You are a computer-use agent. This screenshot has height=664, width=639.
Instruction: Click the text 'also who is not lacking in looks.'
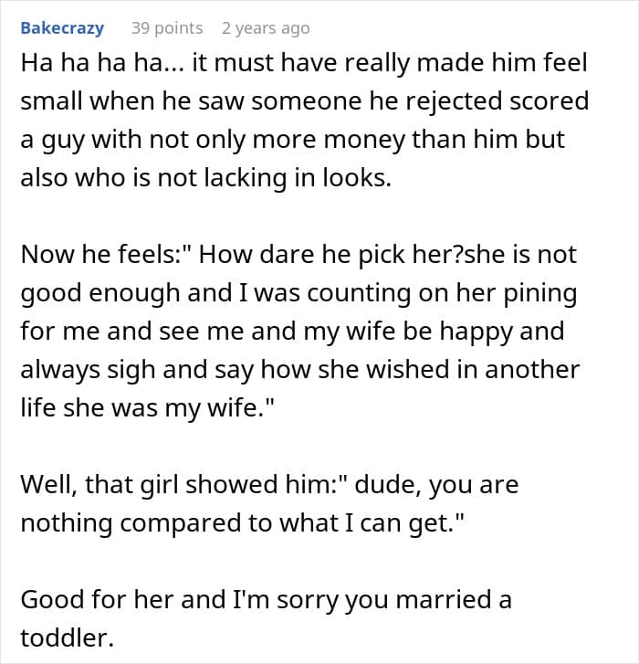coord(205,178)
